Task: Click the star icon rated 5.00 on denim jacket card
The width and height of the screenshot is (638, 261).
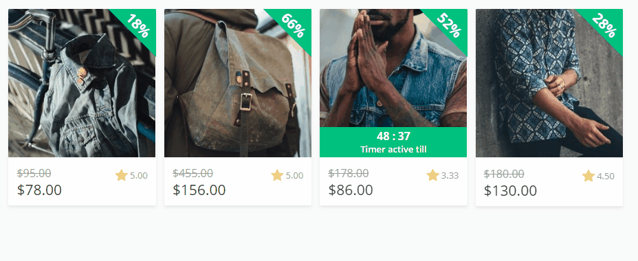Action: 121,176
